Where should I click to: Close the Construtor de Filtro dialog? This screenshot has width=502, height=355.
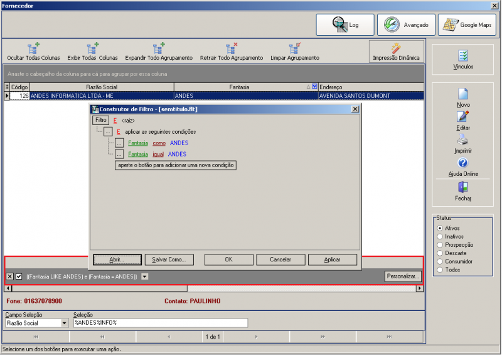(x=355, y=109)
